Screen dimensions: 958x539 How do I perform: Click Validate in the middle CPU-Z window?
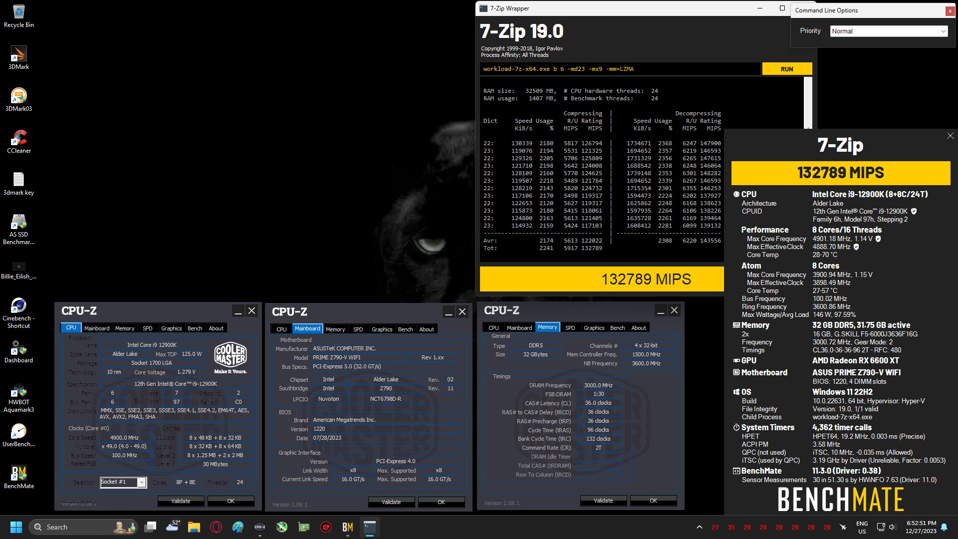coord(391,502)
